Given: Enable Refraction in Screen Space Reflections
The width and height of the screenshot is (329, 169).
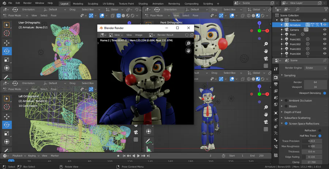Looking at the screenshot, I should [x=319, y=130].
